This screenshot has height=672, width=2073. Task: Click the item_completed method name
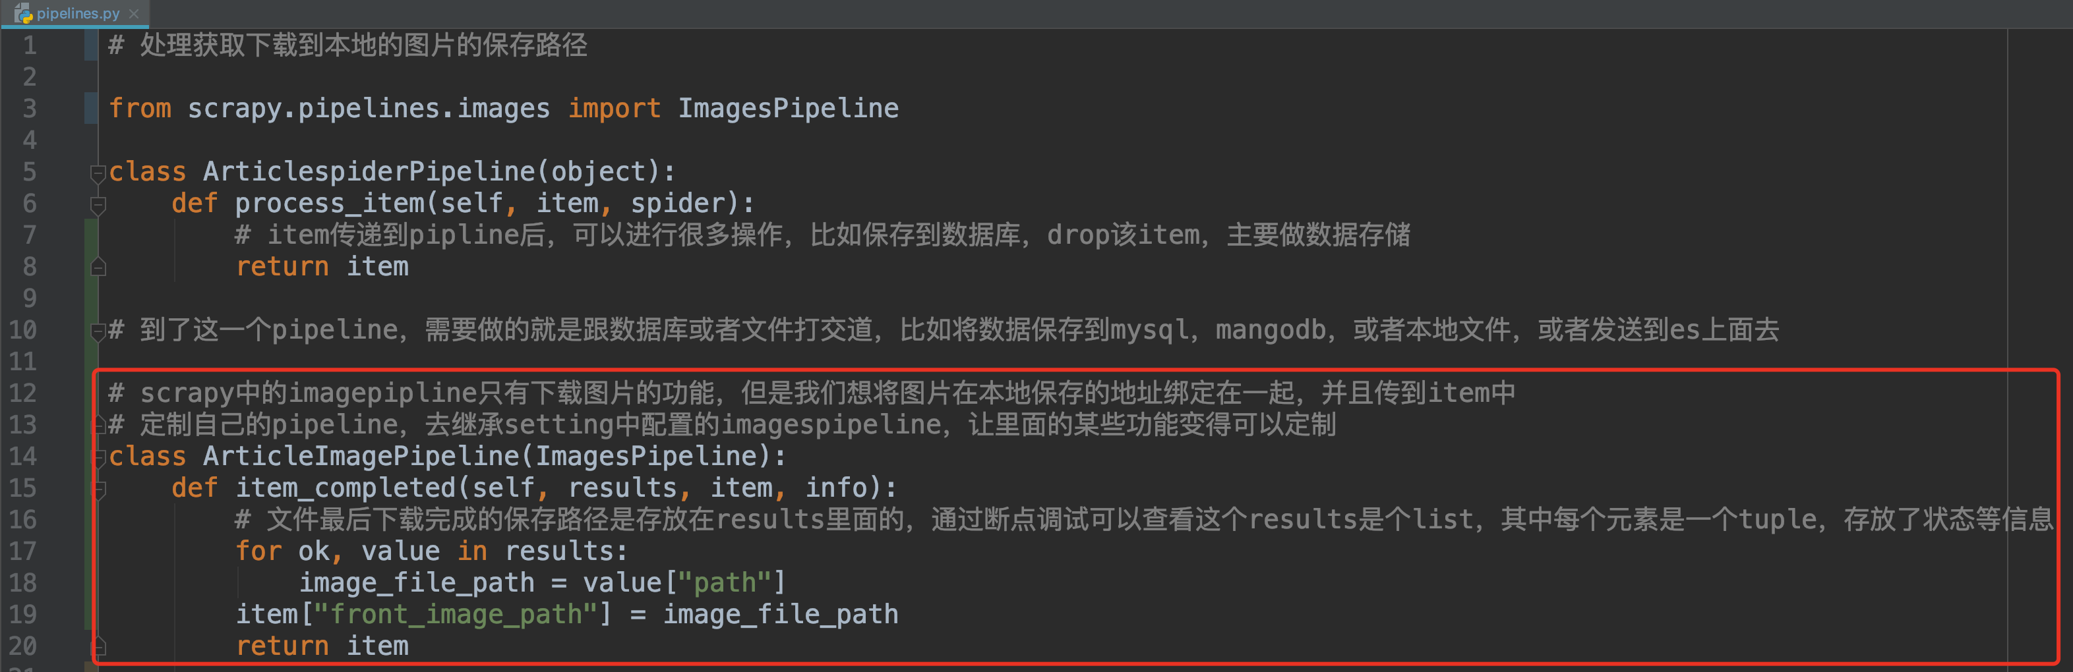(x=345, y=488)
